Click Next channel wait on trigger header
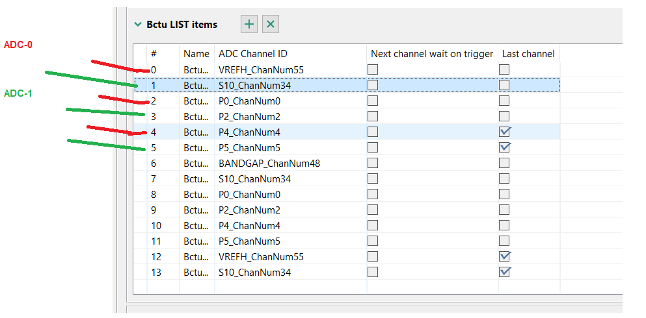Viewport: 646px width, 318px height. [432, 54]
